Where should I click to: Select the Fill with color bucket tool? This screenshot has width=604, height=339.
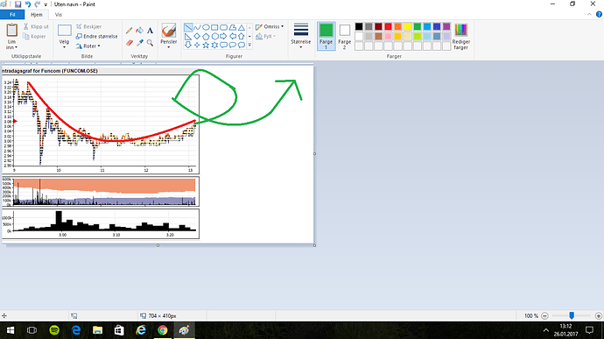coord(139,31)
